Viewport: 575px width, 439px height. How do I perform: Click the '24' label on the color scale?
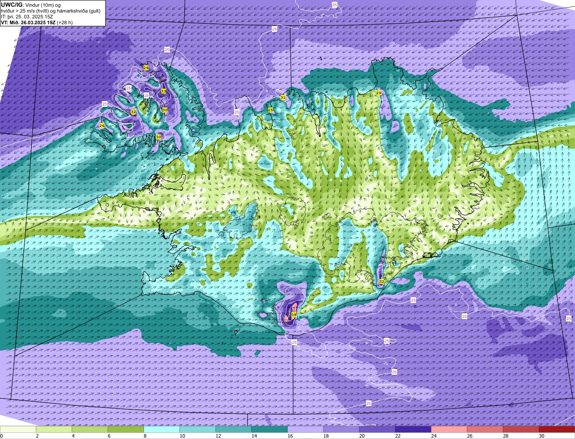433,436
